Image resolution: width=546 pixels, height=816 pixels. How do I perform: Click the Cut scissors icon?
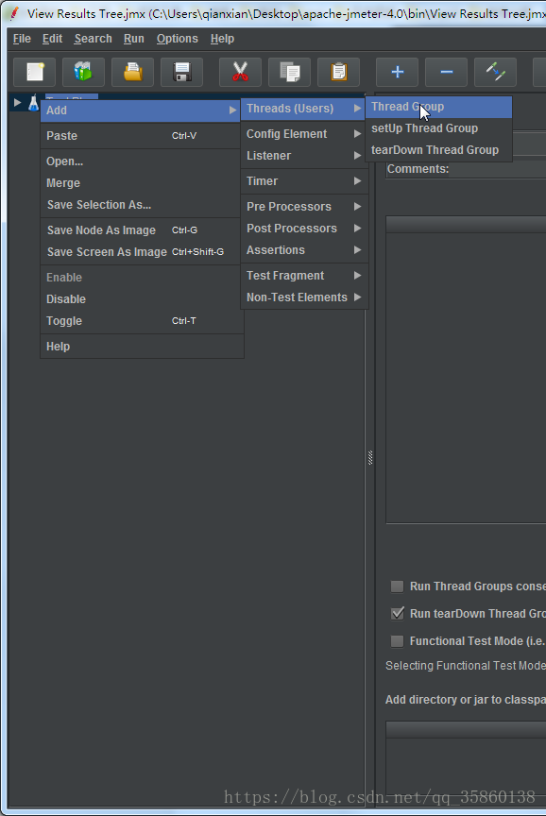coord(240,72)
